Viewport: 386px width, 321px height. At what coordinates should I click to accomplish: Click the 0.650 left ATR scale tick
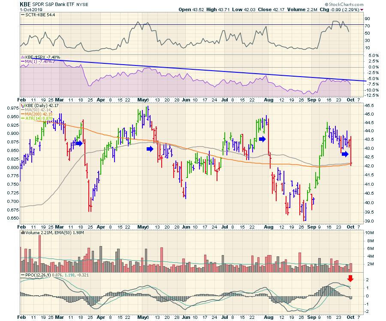point(13,218)
